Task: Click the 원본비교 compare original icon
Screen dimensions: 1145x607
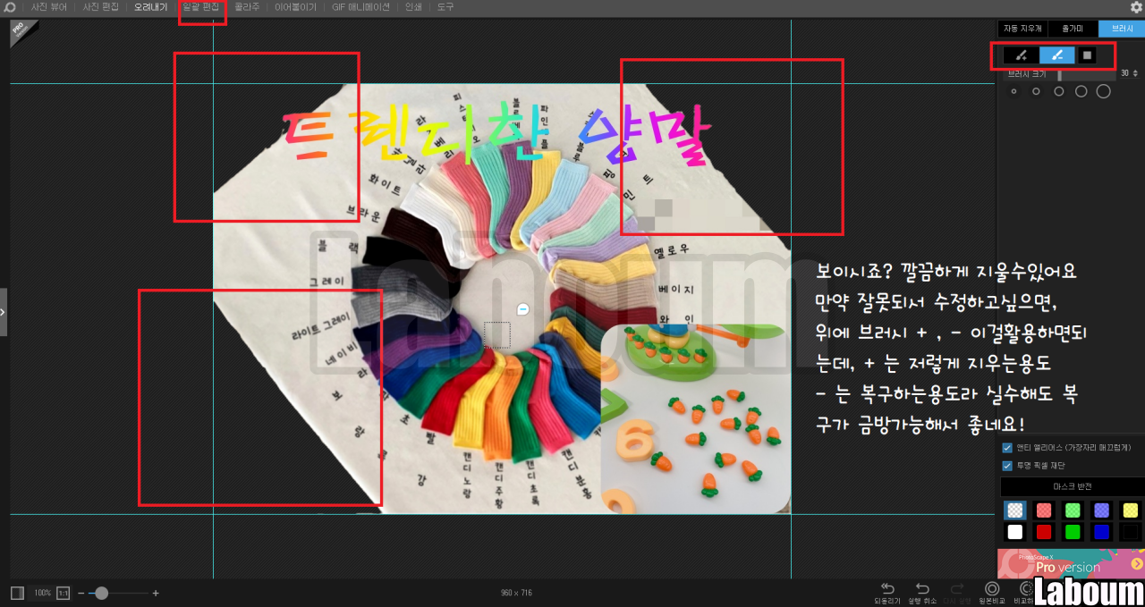Action: [x=991, y=593]
